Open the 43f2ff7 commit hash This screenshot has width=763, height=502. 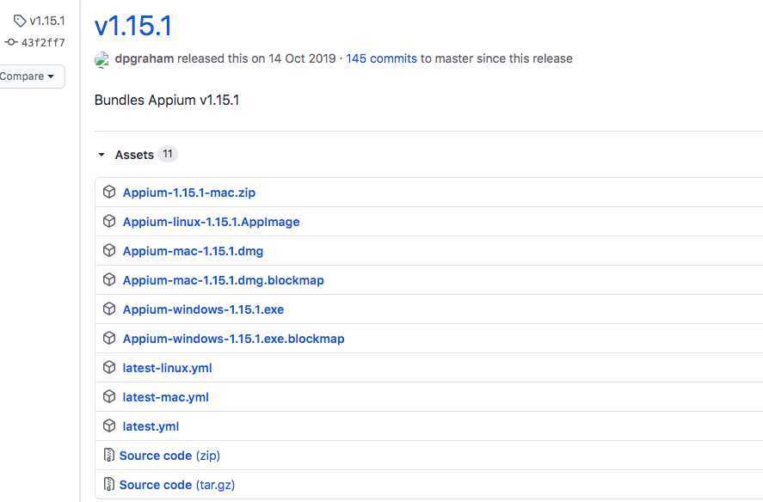tap(43, 43)
